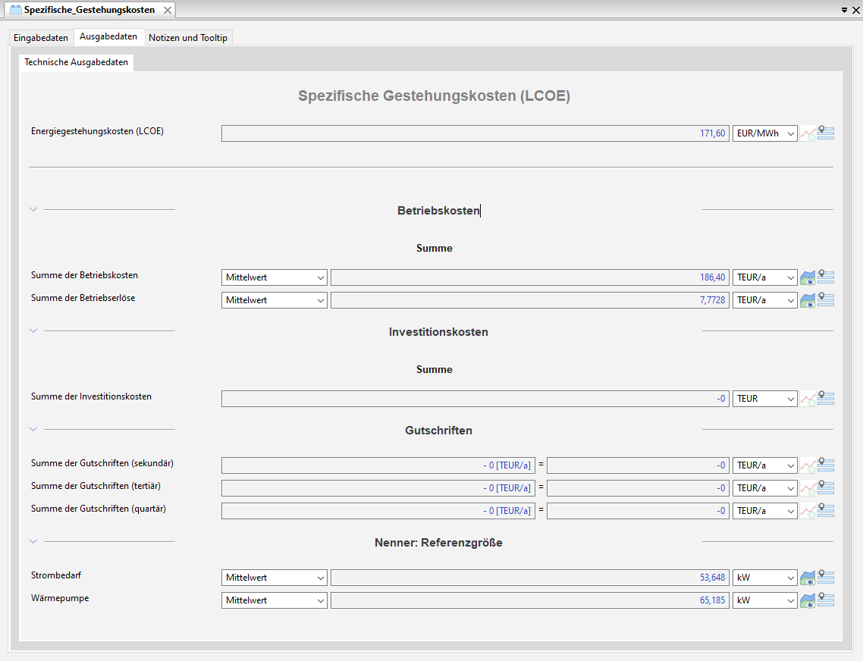Open the pinned list icon for Energiegestehungskosten (LCOE)

tap(826, 133)
